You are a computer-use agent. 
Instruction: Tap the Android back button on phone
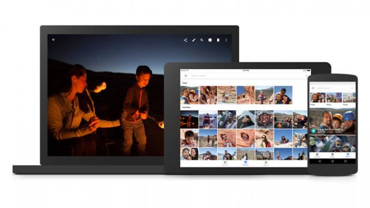click(320, 161)
